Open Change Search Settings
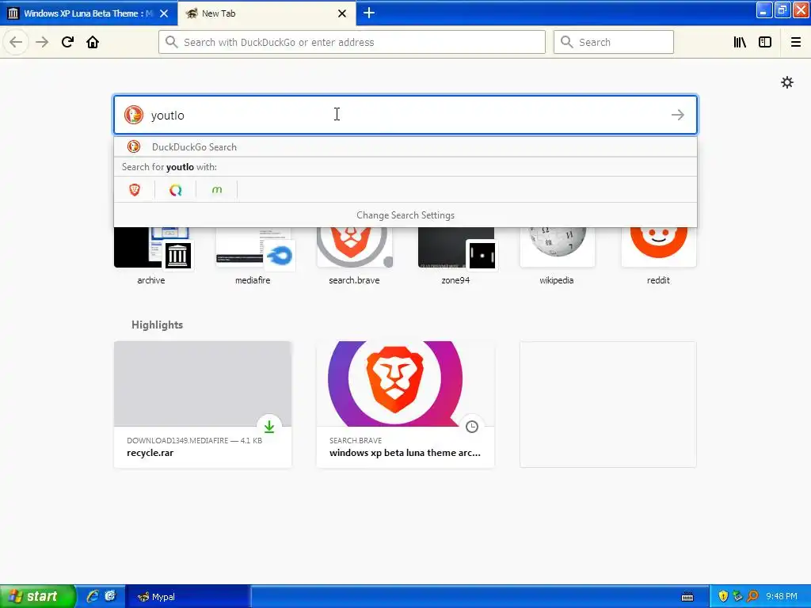The width and height of the screenshot is (811, 608). pyautogui.click(x=405, y=215)
